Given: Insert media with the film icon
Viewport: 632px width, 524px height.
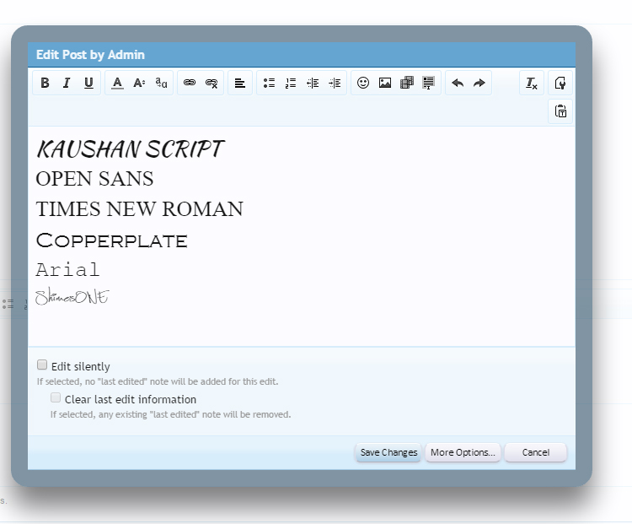Looking at the screenshot, I should click(407, 83).
